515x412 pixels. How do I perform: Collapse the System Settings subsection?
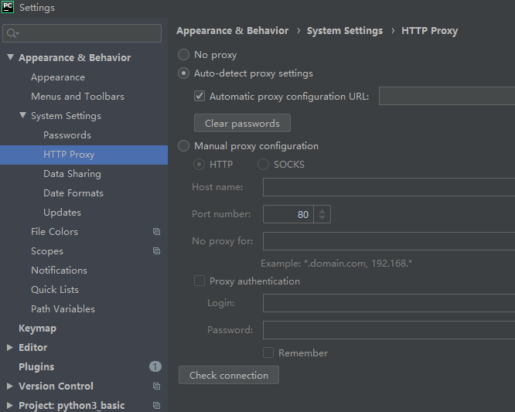[x=22, y=116]
